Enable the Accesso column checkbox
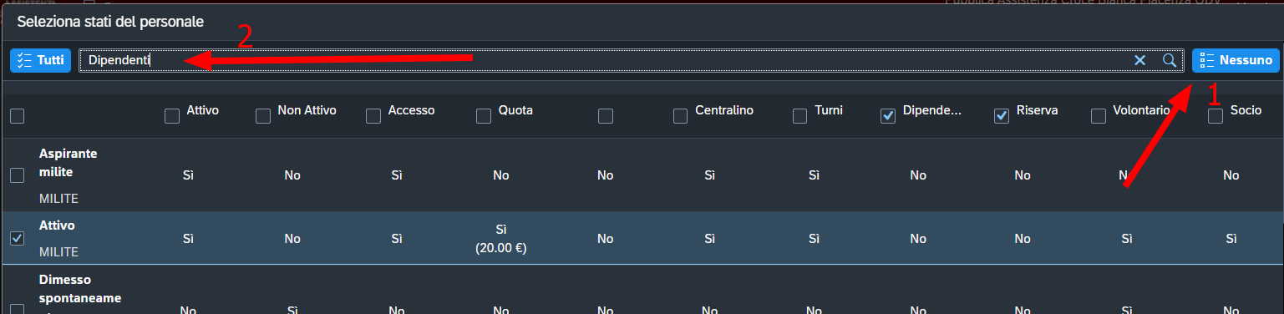The height and width of the screenshot is (314, 1284). click(373, 116)
